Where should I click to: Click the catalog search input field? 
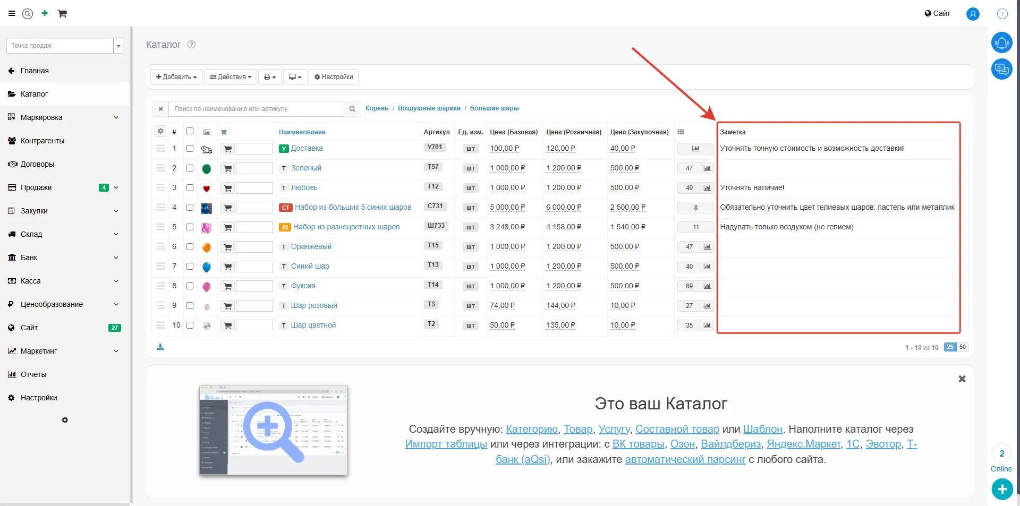click(x=256, y=109)
